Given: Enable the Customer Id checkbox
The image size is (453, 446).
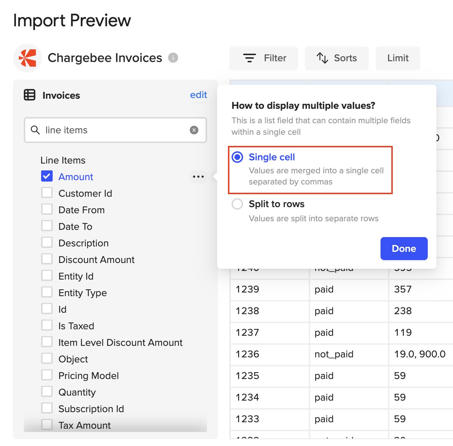Looking at the screenshot, I should [x=47, y=193].
